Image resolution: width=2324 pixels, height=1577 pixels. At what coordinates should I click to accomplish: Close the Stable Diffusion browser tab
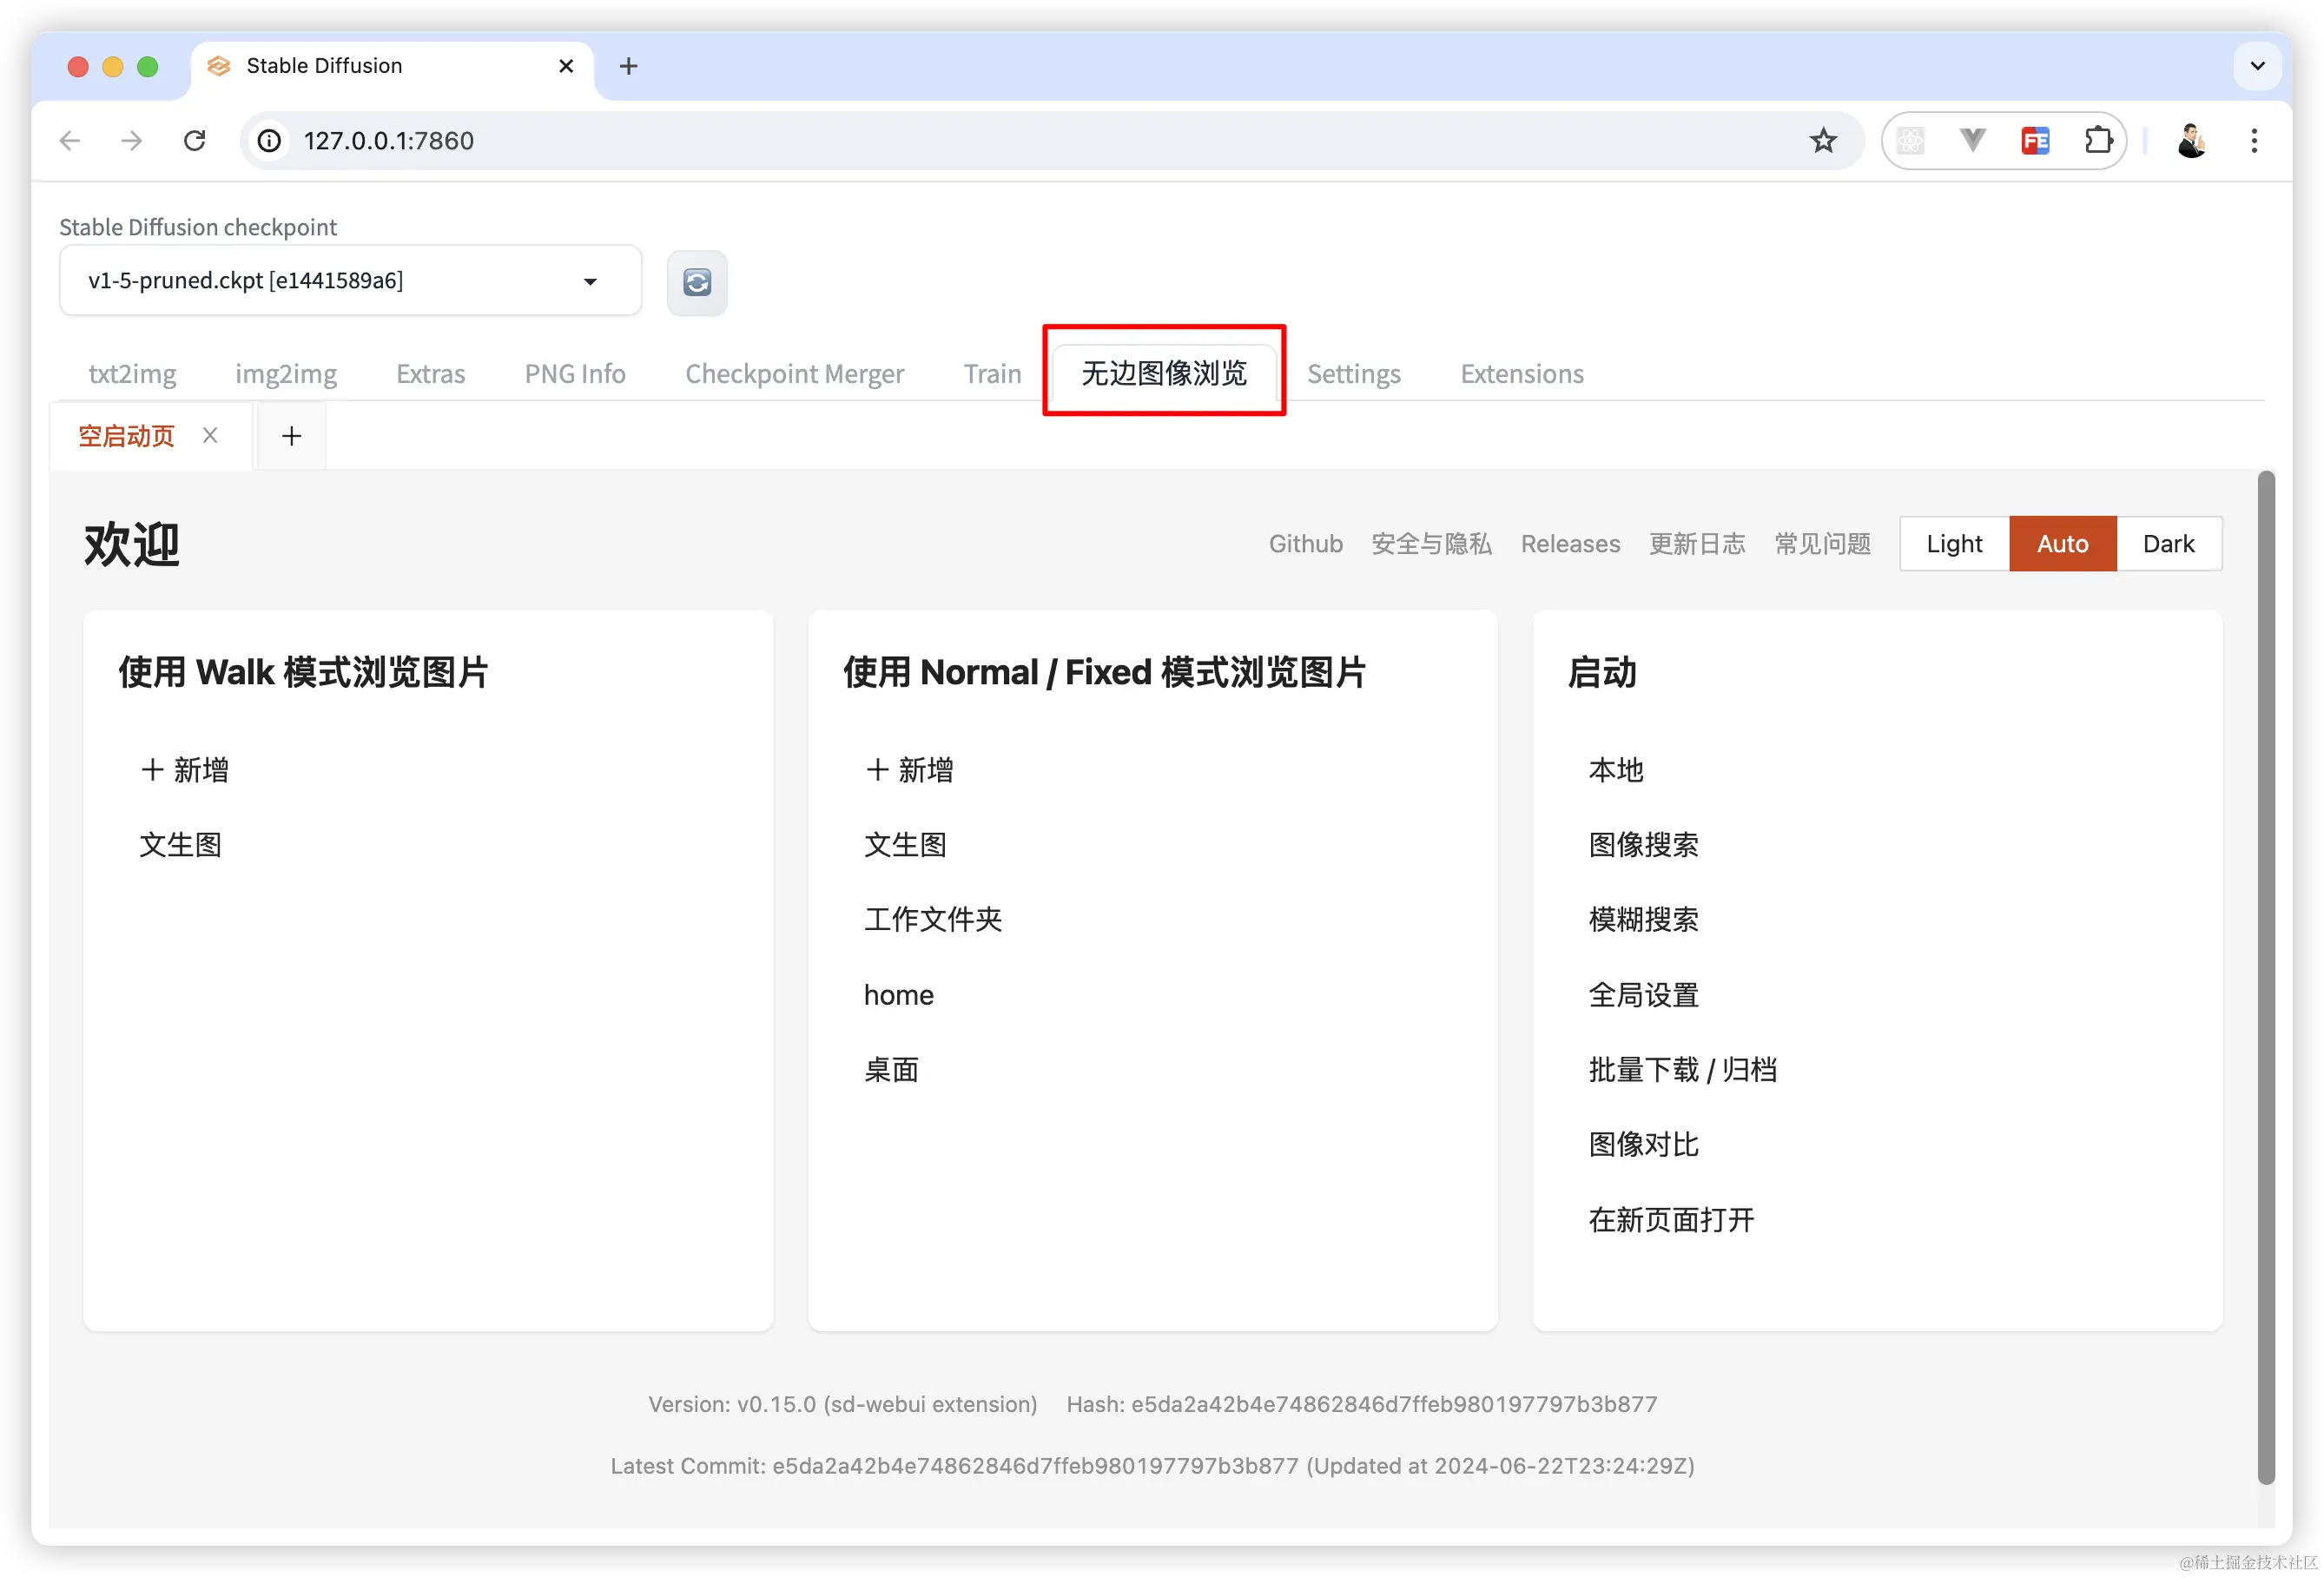566,66
